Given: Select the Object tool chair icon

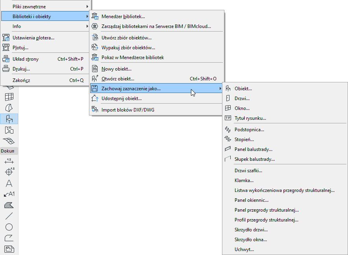Looking at the screenshot, I should click(x=9, y=119).
